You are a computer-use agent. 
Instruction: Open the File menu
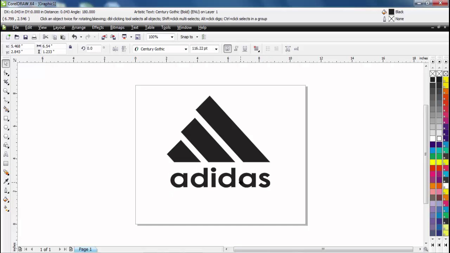[x=15, y=27]
